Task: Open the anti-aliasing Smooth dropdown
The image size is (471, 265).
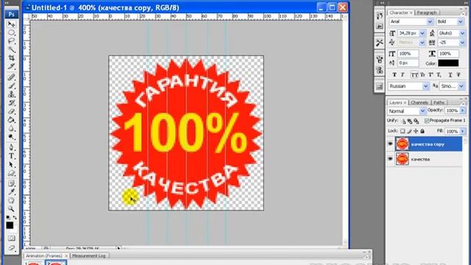Action: coord(461,86)
